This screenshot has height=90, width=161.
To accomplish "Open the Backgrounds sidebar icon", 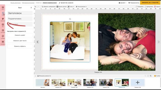I will pos(3,25).
